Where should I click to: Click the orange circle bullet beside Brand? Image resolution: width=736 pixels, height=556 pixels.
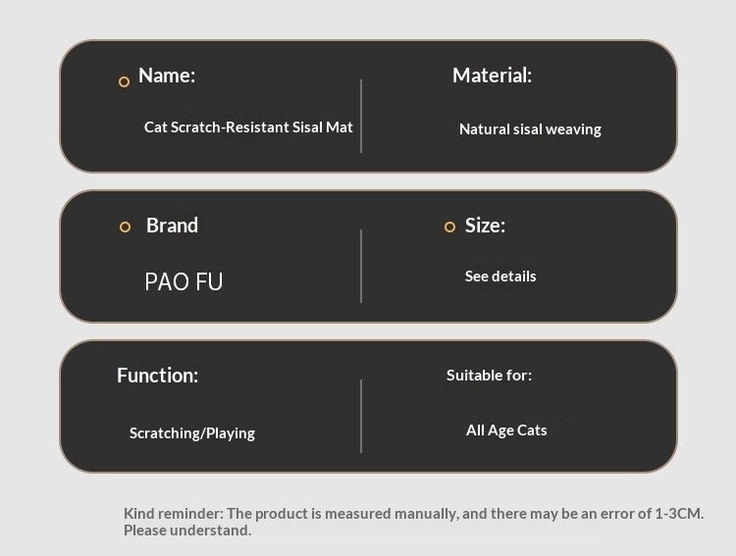(x=125, y=227)
